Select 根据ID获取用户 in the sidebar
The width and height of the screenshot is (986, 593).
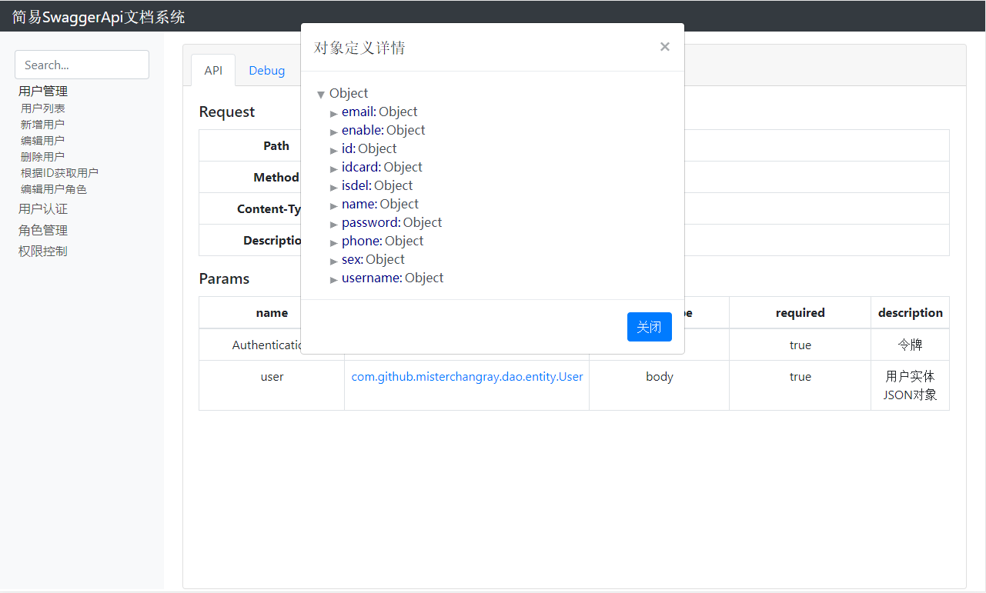pos(60,173)
